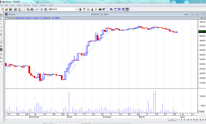Screen dimensions: 206x124
Task: Tile windows in stacked rows icon
Action: 119,9
